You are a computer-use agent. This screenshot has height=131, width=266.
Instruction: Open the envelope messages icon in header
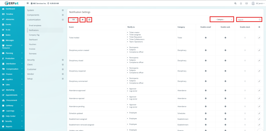pos(247,3)
